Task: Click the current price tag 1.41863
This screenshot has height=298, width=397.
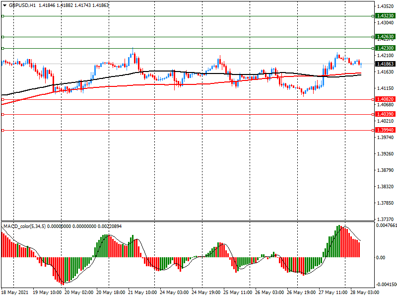Action: click(385, 64)
